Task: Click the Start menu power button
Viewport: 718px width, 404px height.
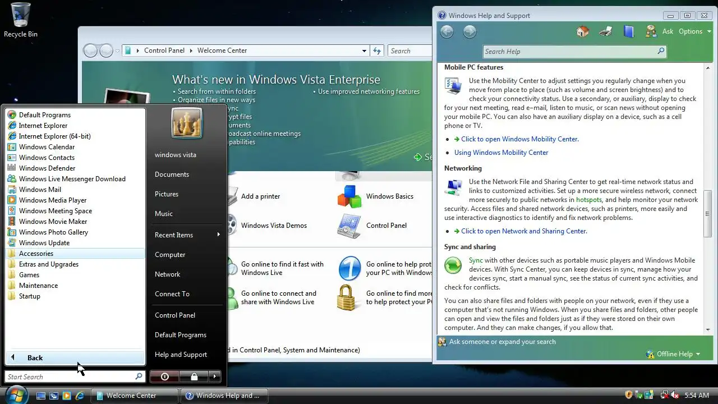Action: tap(165, 377)
